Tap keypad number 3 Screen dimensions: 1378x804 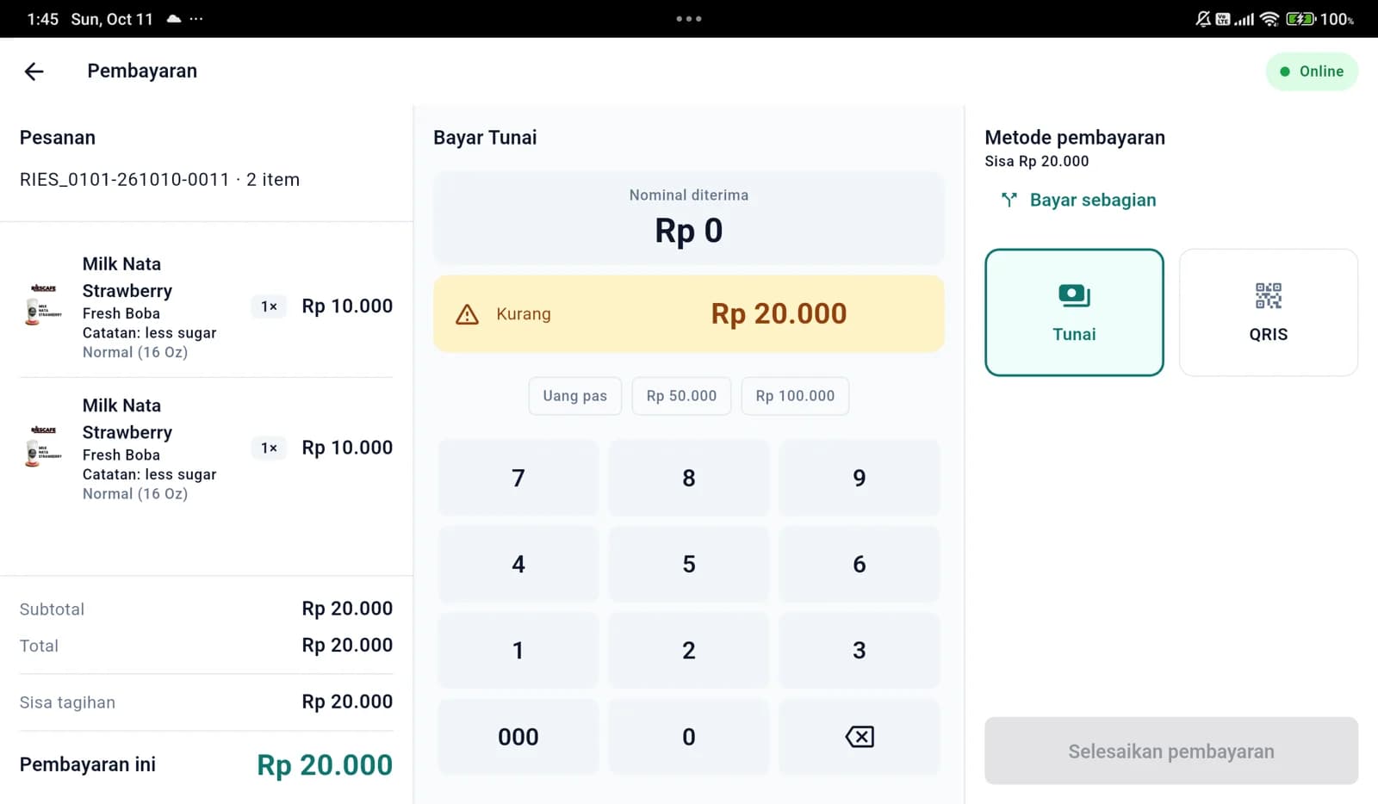pos(860,650)
